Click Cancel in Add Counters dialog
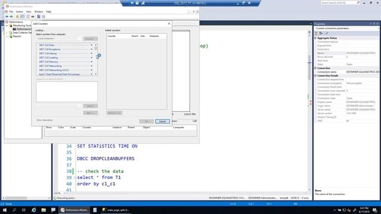This screenshot has height=214, width=381. 163,121
